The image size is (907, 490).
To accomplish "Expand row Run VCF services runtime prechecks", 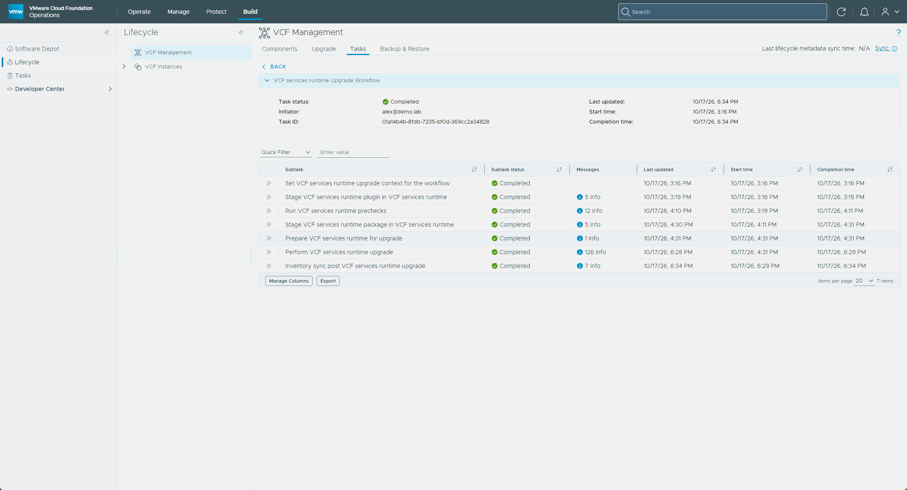I will (269, 211).
